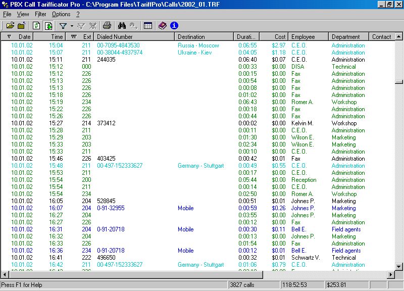The image size is (404, 291).
Task: Click dialed number 496650
Action: pyautogui.click(x=106, y=258)
